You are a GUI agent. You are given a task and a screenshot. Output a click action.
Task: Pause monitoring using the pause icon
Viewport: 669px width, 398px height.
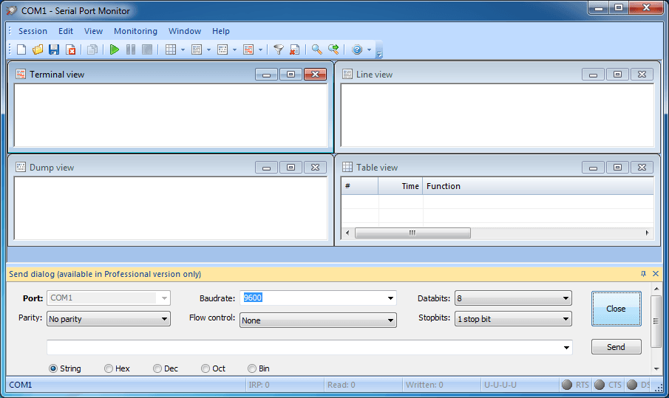tap(131, 49)
